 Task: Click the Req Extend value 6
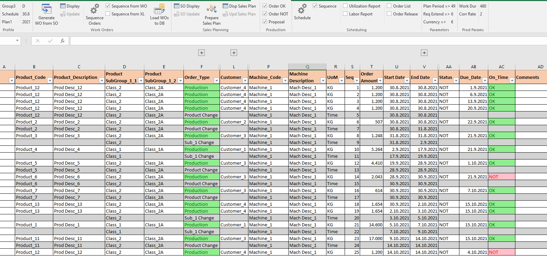pos(452,14)
